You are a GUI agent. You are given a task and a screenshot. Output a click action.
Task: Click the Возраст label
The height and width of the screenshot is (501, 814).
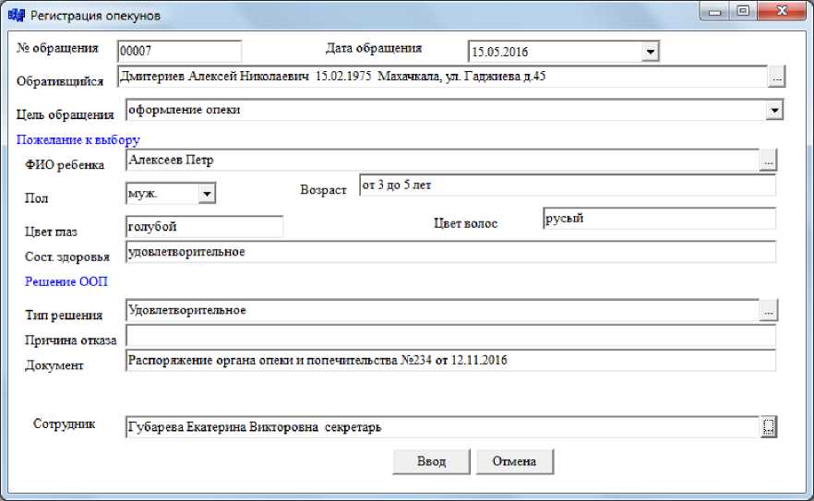point(323,190)
